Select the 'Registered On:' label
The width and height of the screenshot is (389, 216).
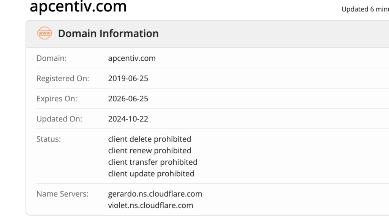[63, 79]
